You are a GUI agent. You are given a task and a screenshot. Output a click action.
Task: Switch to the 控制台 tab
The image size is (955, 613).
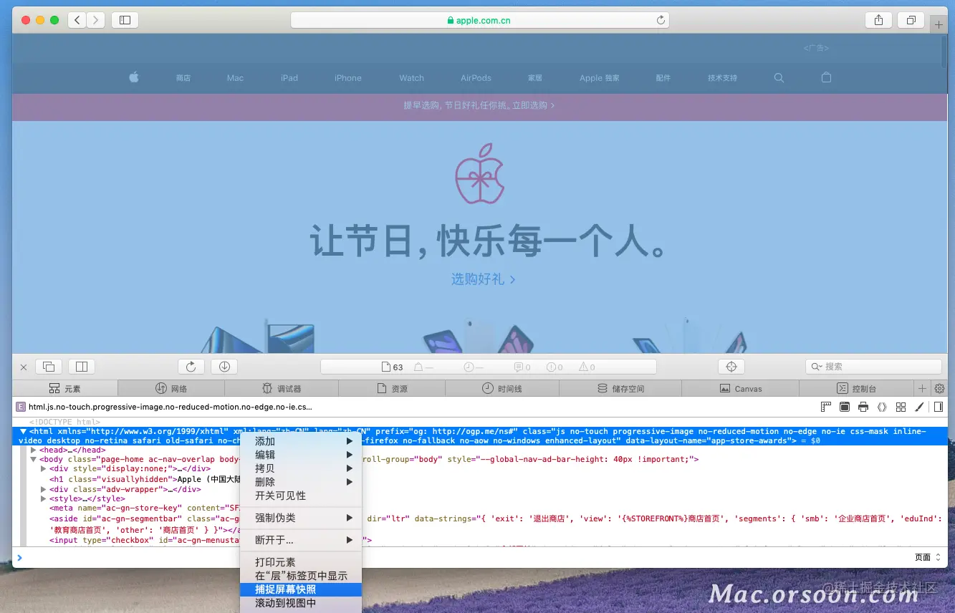pyautogui.click(x=856, y=389)
